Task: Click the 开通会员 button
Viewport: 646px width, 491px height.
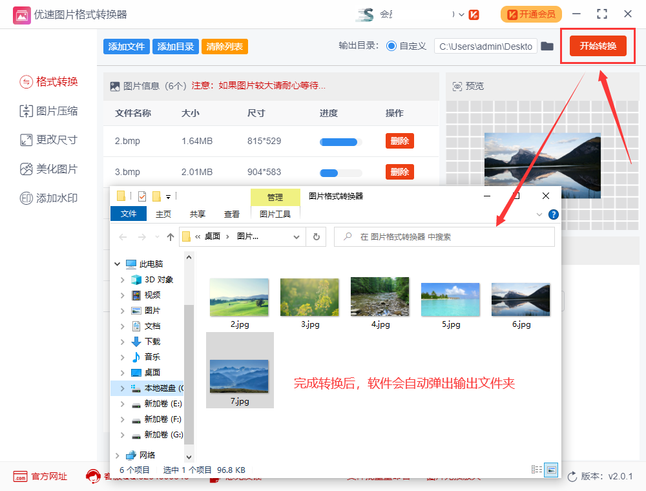Action: pos(531,14)
